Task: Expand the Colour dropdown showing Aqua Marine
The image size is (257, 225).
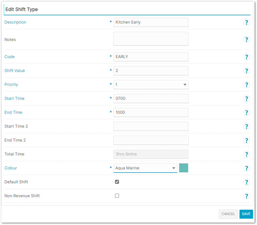Action: 145,168
